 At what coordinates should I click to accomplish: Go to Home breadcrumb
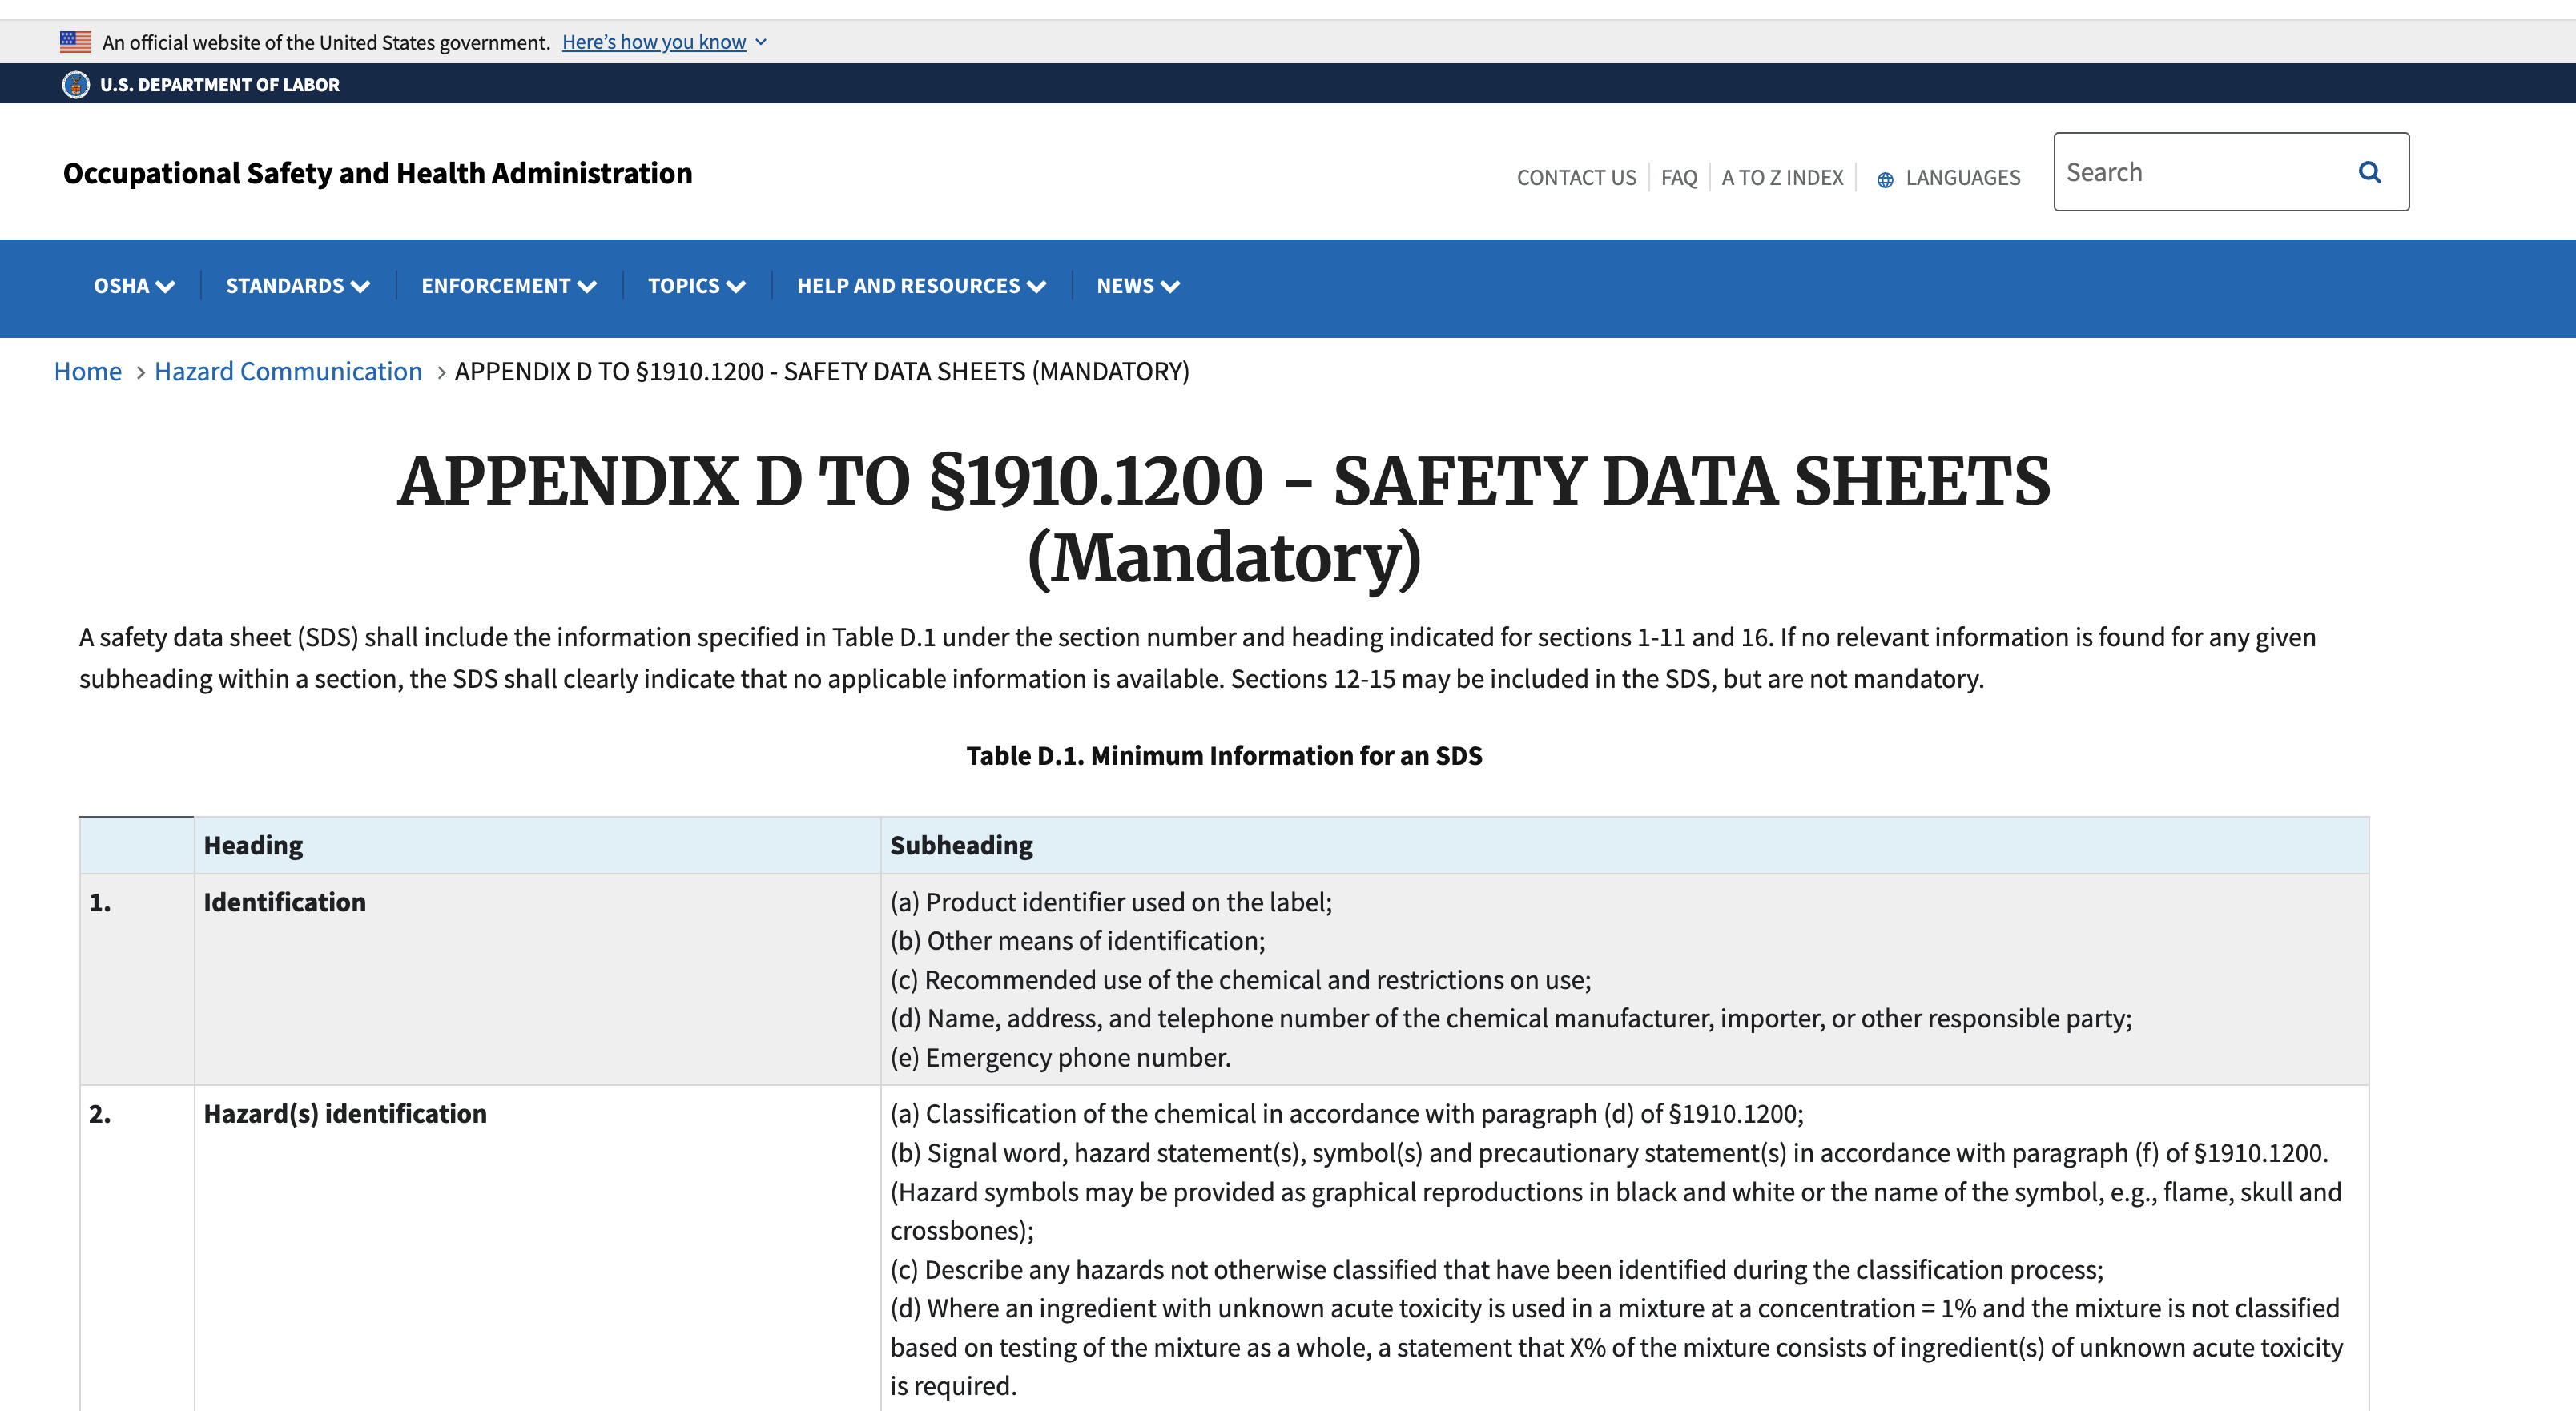[88, 372]
